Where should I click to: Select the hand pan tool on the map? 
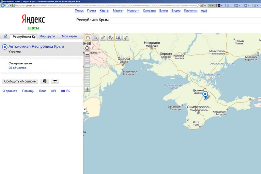pyautogui.click(x=88, y=38)
